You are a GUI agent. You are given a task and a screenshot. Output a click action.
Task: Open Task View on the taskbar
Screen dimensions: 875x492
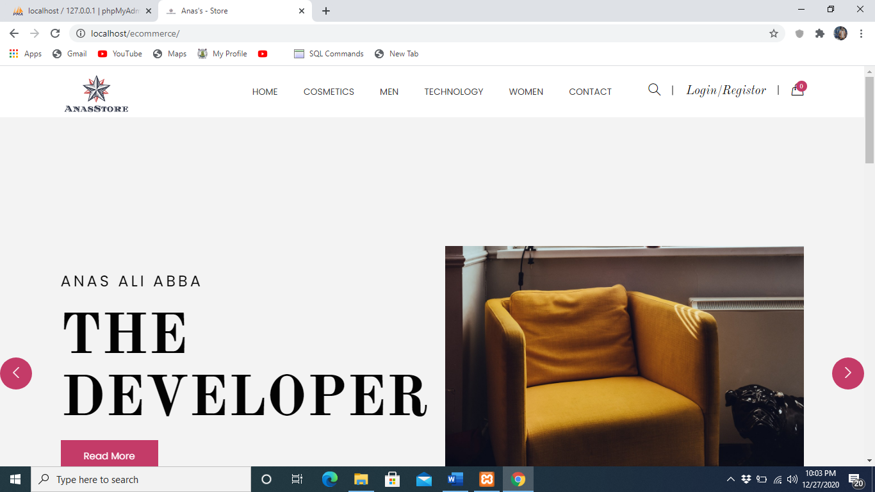297,479
